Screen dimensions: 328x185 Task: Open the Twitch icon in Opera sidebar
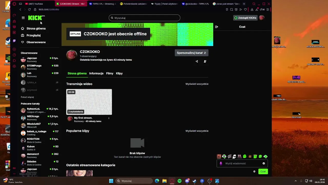tap(14, 41)
